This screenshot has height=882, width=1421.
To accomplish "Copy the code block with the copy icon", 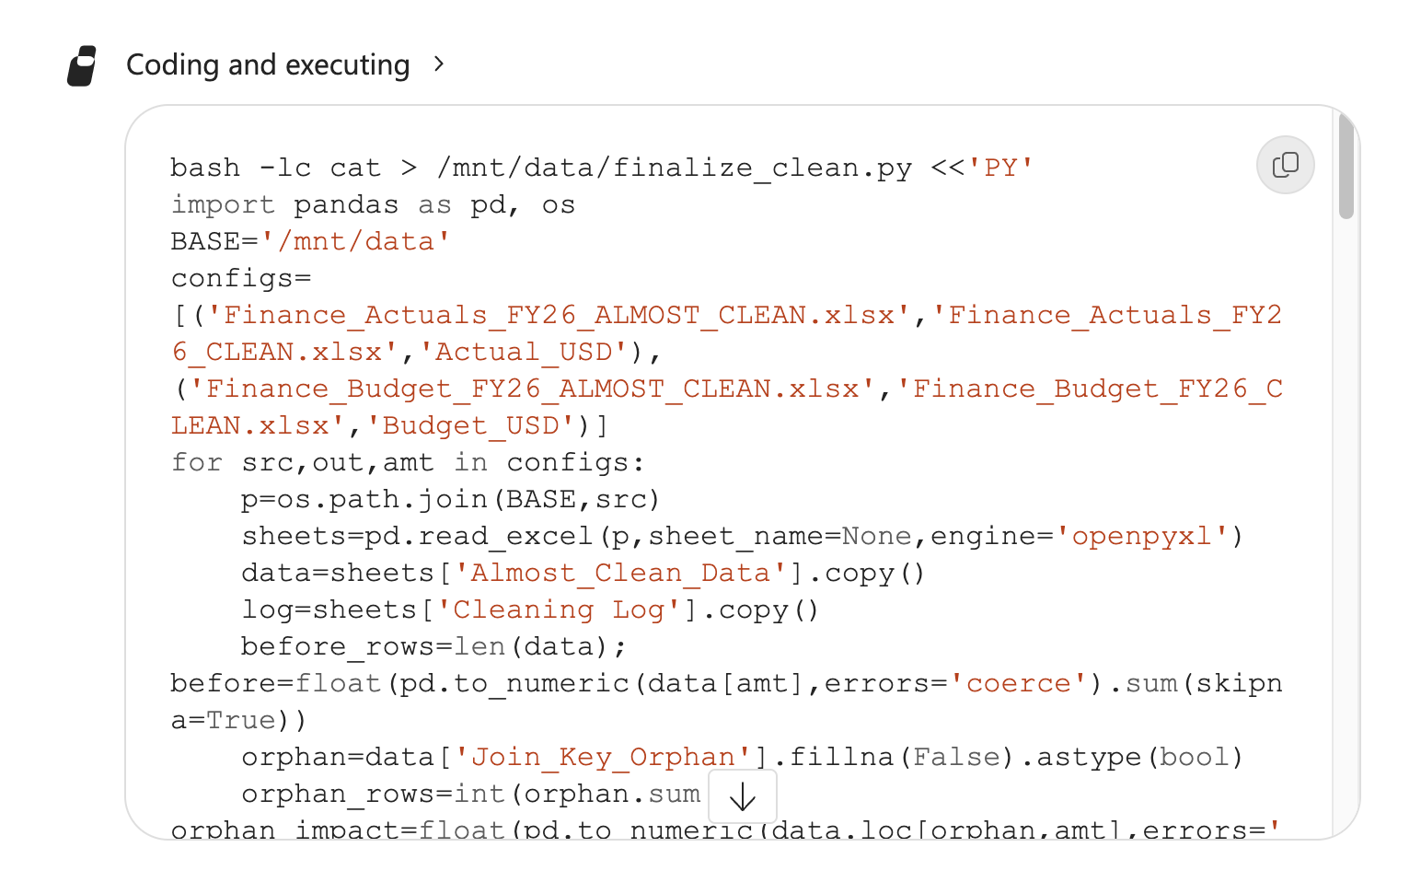I will (1285, 165).
